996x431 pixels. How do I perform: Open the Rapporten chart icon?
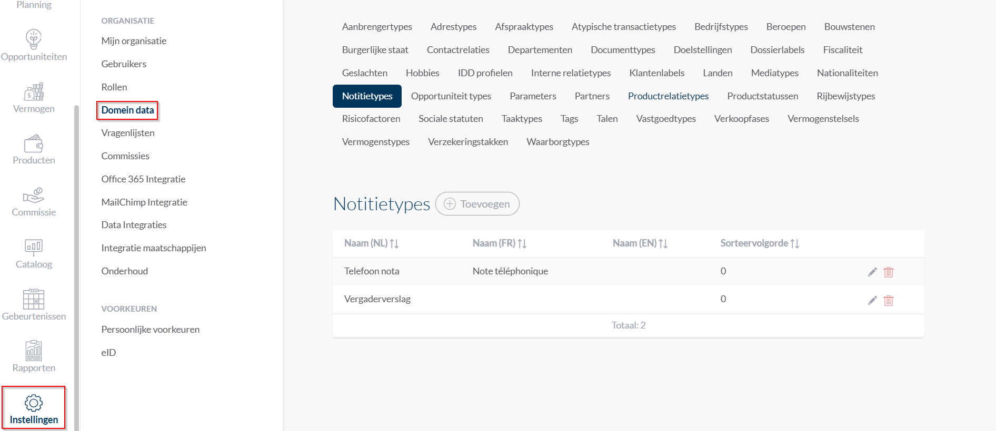point(34,351)
